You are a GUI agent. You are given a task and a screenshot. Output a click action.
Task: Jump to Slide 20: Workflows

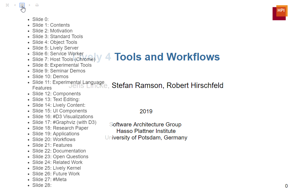pyautogui.click(x=54, y=139)
